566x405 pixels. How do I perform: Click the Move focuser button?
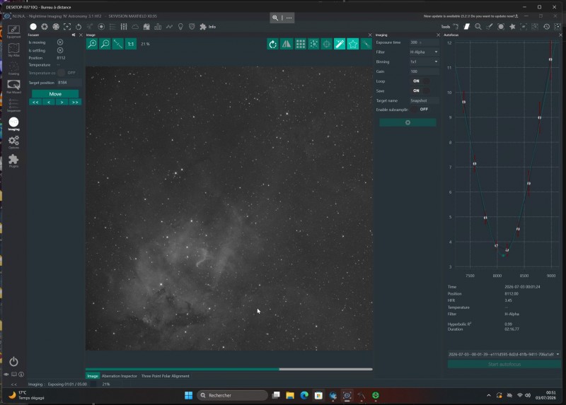coord(55,94)
